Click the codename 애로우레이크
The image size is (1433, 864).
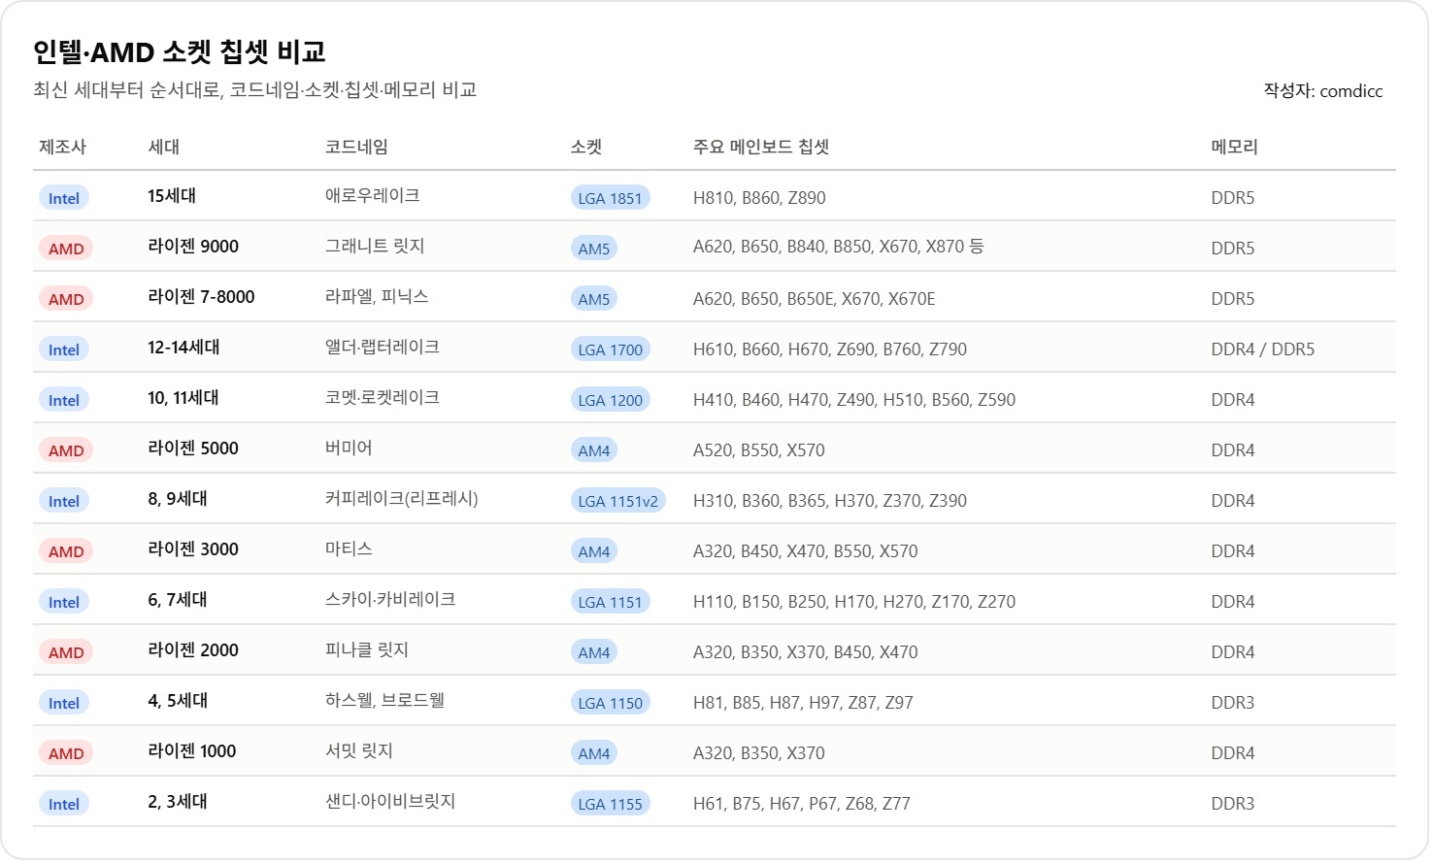pos(373,196)
